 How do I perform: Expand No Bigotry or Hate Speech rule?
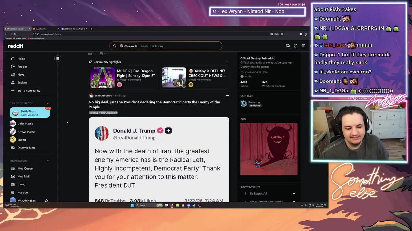pos(294,201)
